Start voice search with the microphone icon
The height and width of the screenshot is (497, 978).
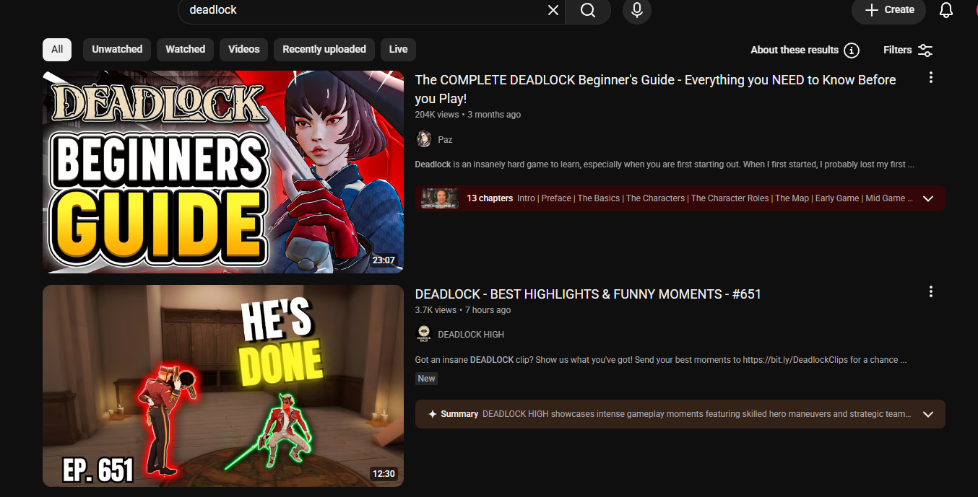[637, 10]
